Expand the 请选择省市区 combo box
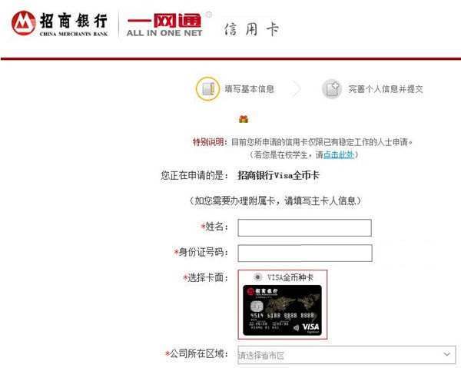461x368 pixels. pyautogui.click(x=347, y=356)
